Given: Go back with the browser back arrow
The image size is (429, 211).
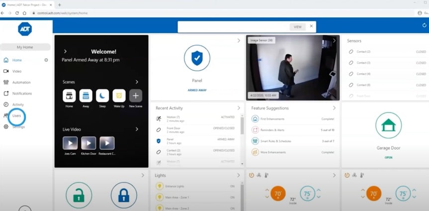Looking at the screenshot, I should point(3,13).
